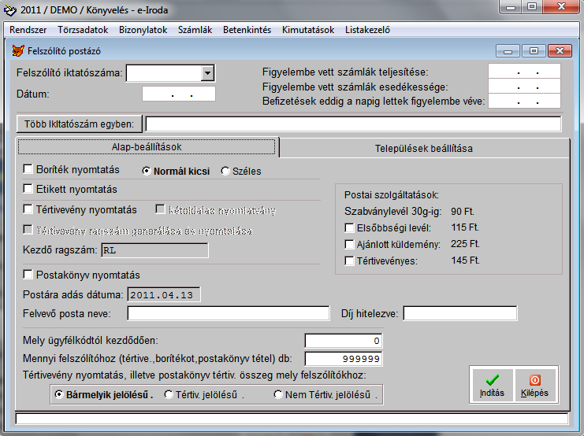Enable Boríték nyomtatás checkbox

click(28, 169)
